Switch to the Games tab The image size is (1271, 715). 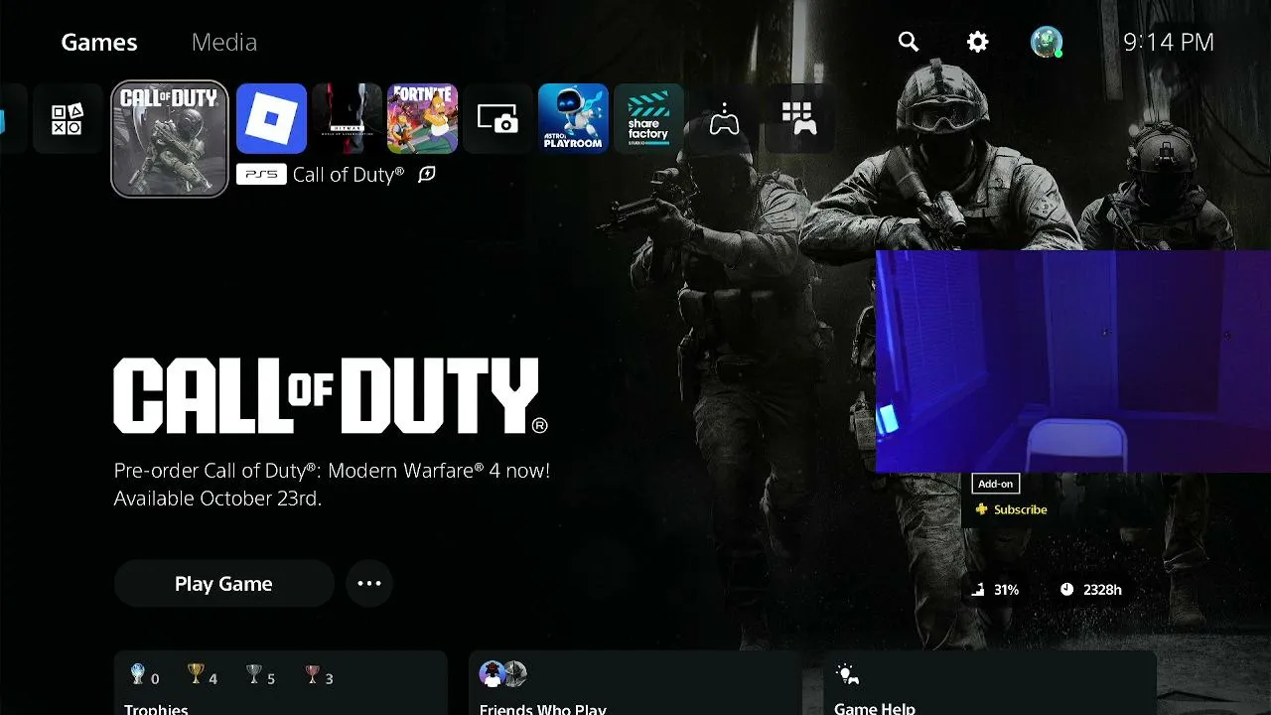(99, 43)
